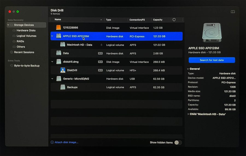The image size is (246, 156).
Task: Click the 268.5 MB capacity cell
Action: [x=159, y=62]
